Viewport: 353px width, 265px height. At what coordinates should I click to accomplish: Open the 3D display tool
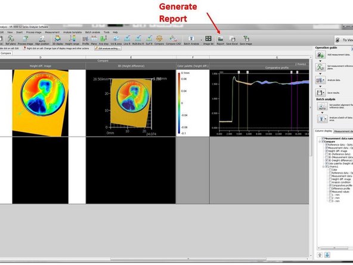tap(58, 40)
